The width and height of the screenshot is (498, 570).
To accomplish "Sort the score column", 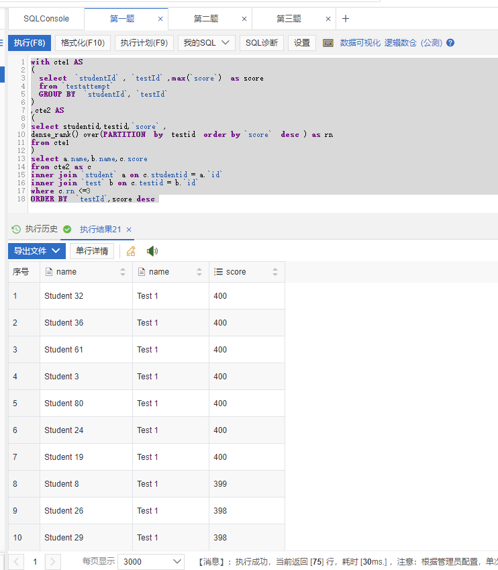I will pos(275,272).
